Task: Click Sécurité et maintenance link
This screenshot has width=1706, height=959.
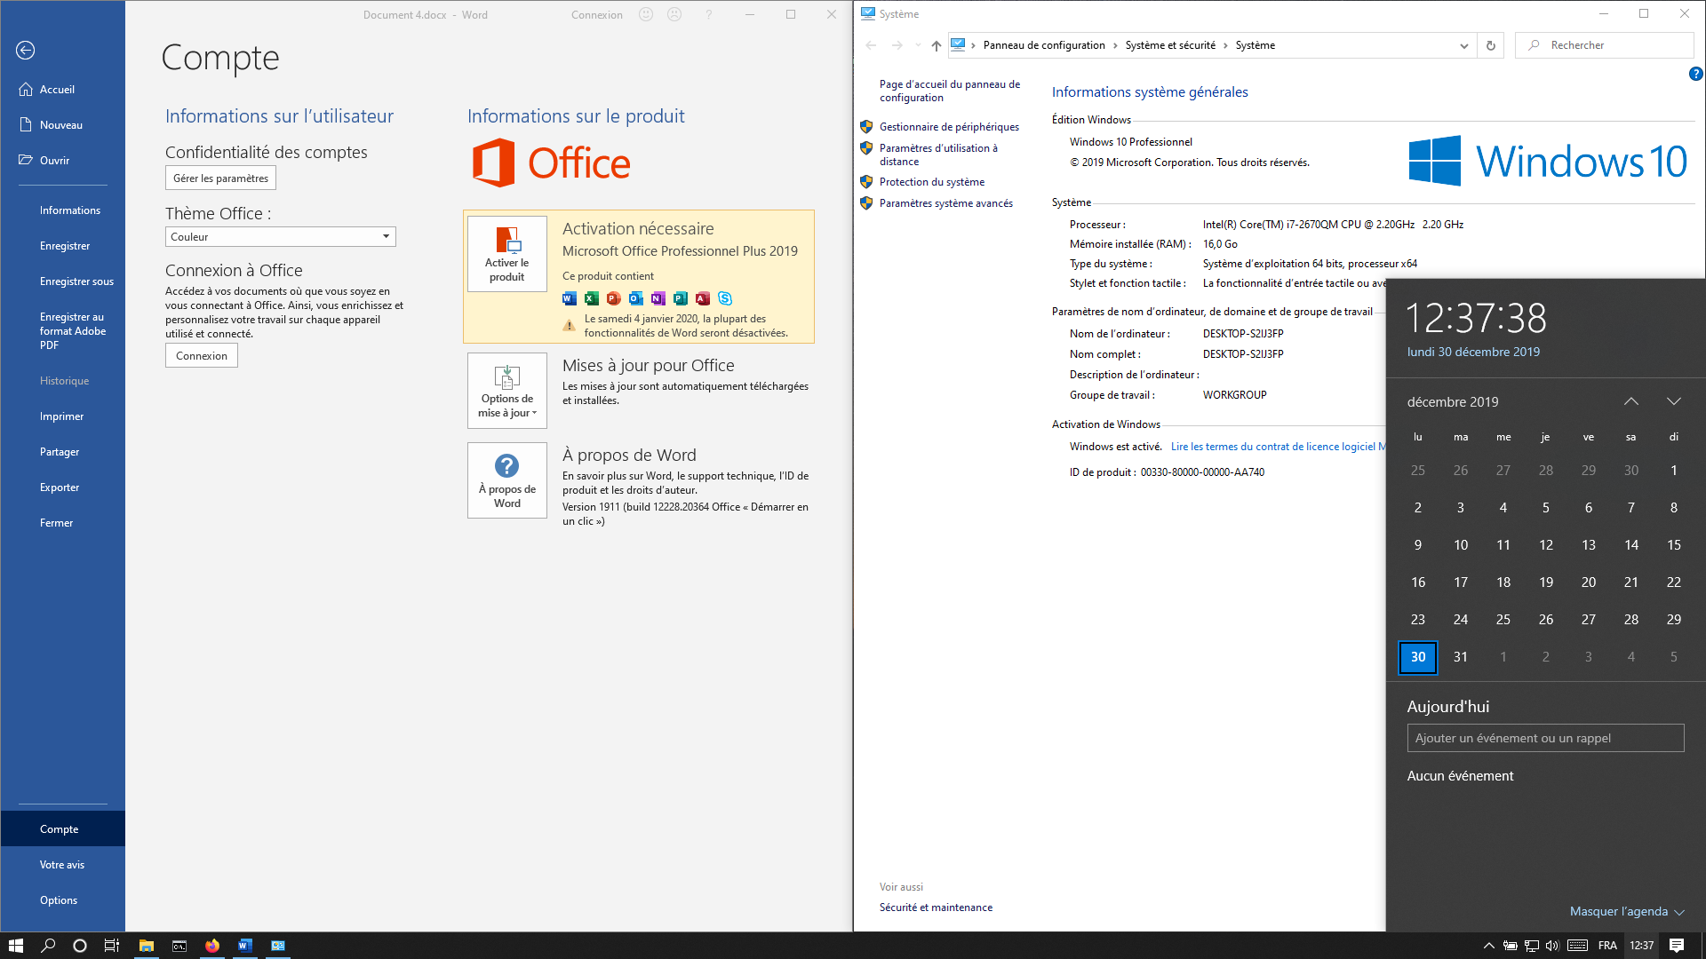Action: point(936,907)
